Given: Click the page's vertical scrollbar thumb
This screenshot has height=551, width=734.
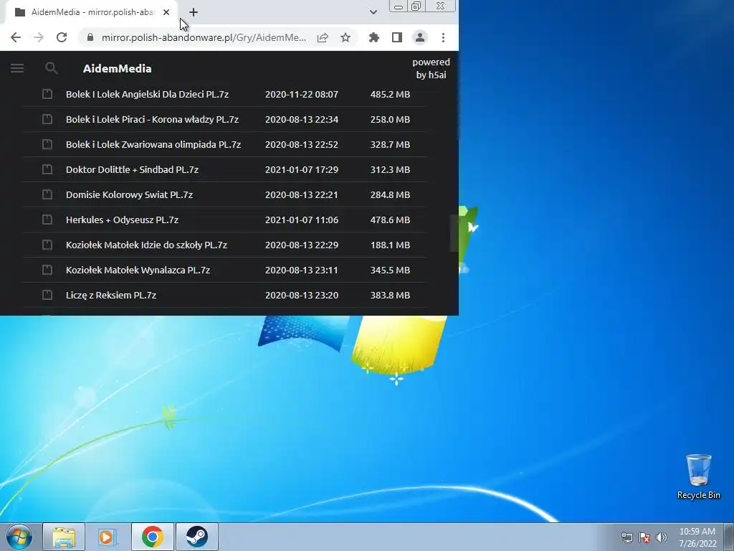Looking at the screenshot, I should click(454, 233).
